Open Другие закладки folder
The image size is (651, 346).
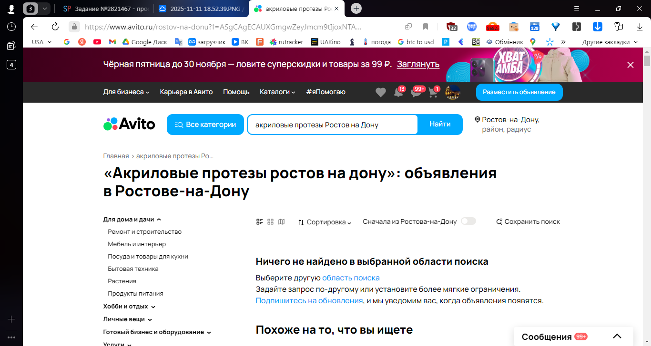[x=610, y=42]
